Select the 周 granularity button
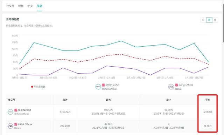Viewport: 224px width, 135px height. click(209, 20)
